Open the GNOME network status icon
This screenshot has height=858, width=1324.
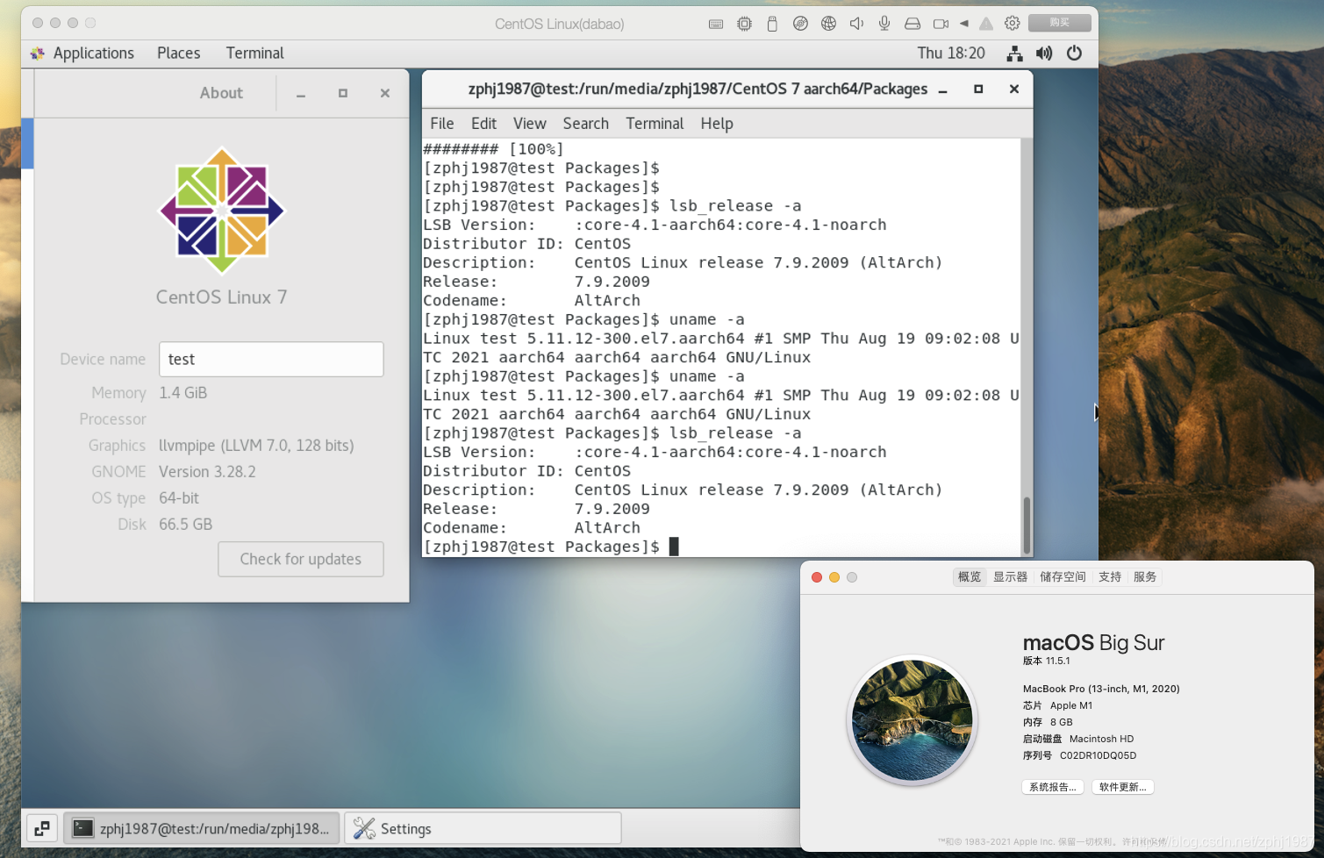click(1014, 54)
